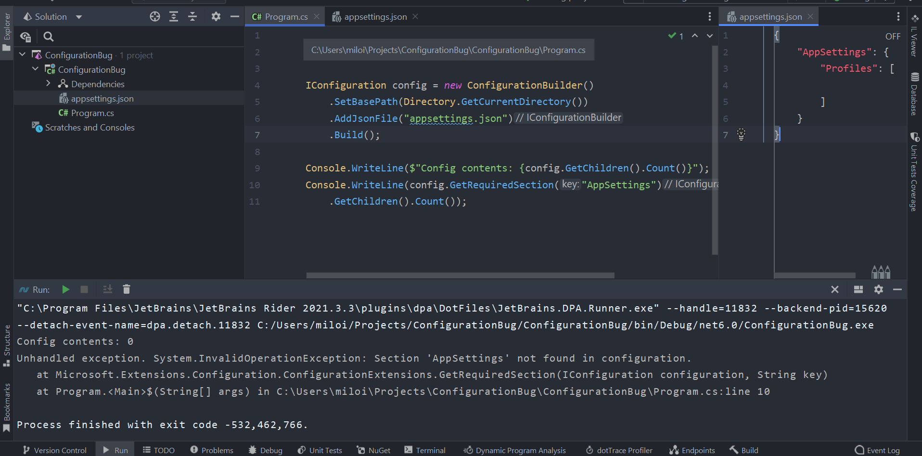The width and height of the screenshot is (922, 456).
Task: Toggle the split console layout in the Run panel
Action: coord(858,289)
